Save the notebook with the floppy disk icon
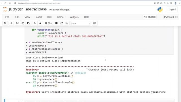181x102 pixels. pyautogui.click(x=5, y=23)
